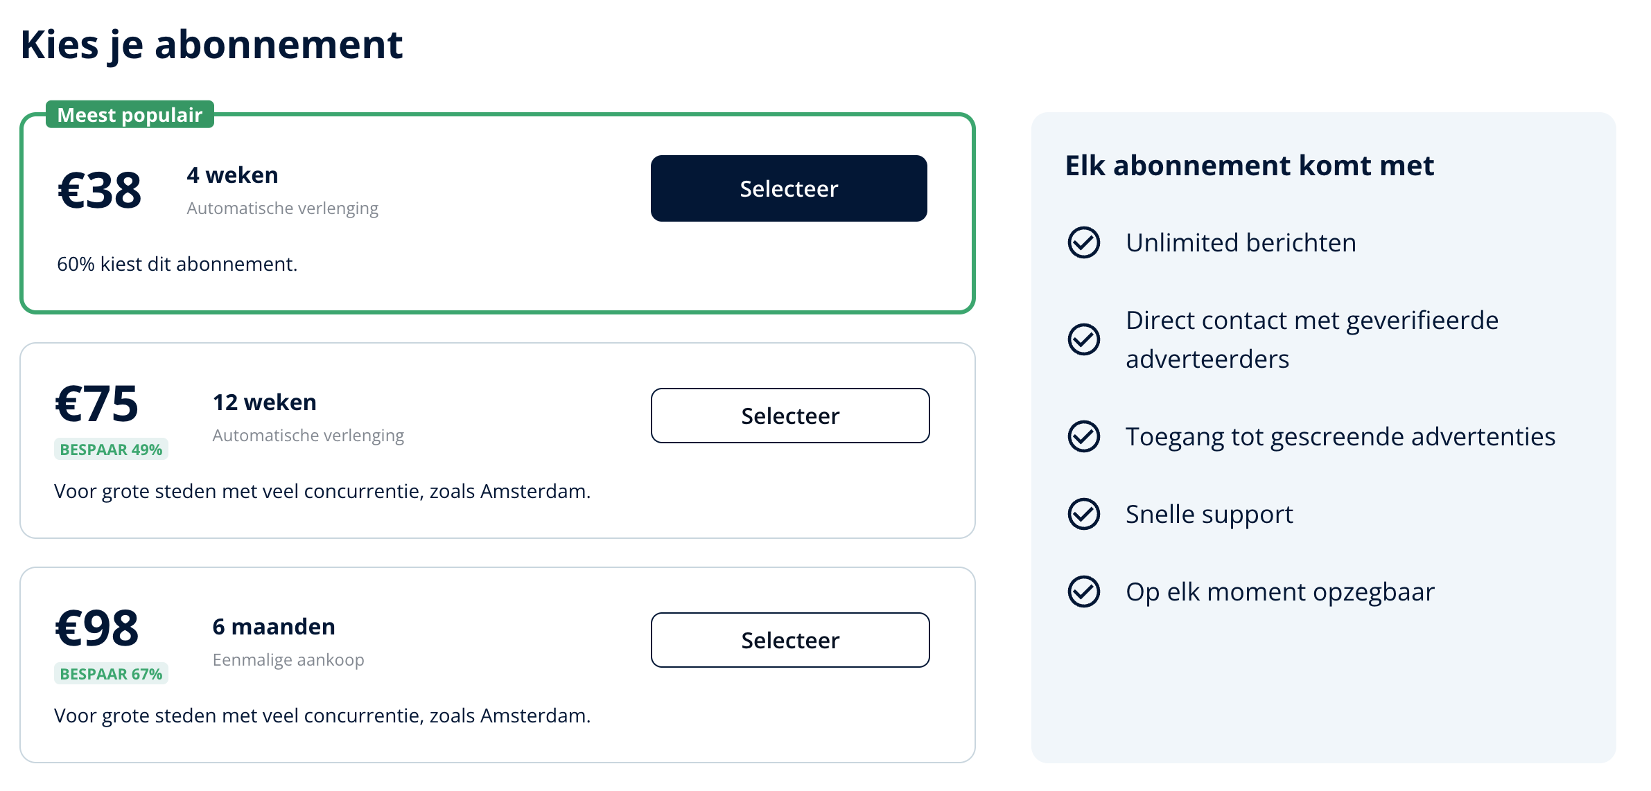Click 60% kiest dit abonnement text

point(177,264)
